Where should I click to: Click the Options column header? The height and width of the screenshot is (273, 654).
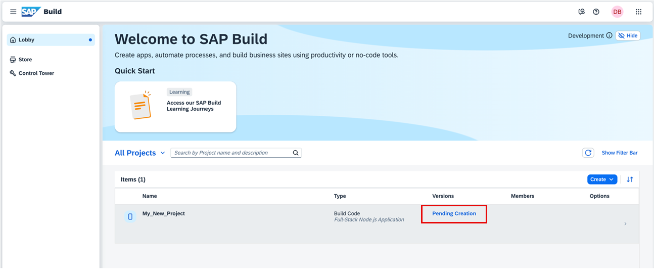599,196
